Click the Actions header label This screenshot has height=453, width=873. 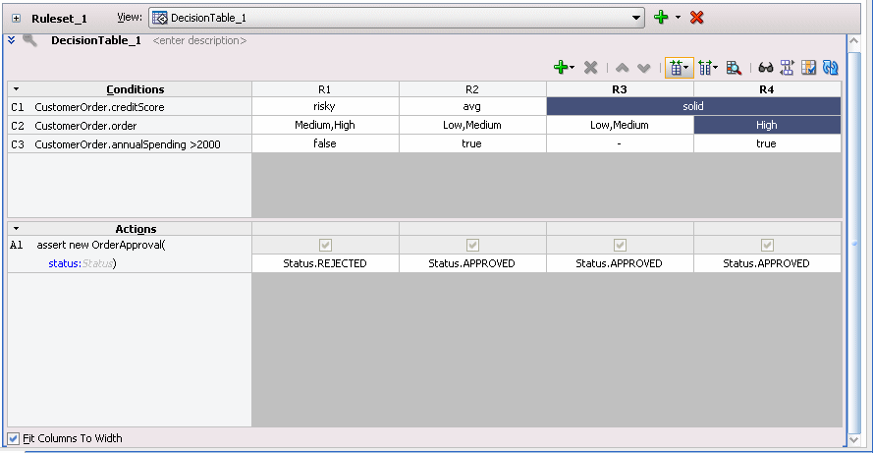point(136,228)
